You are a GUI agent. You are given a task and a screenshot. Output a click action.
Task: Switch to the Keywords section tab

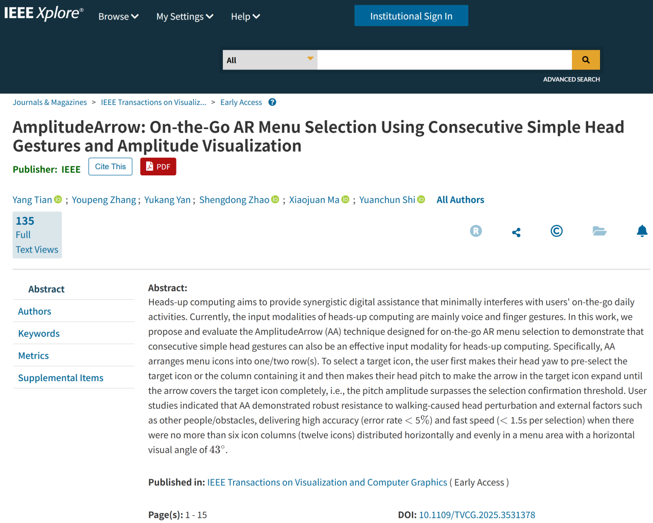tap(39, 333)
